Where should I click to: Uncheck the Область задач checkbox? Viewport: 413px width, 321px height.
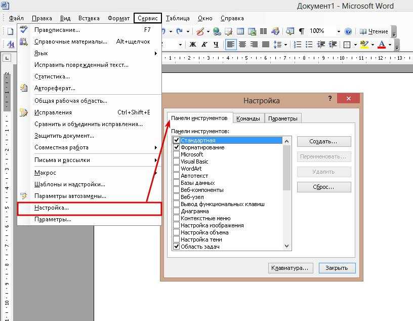176,247
